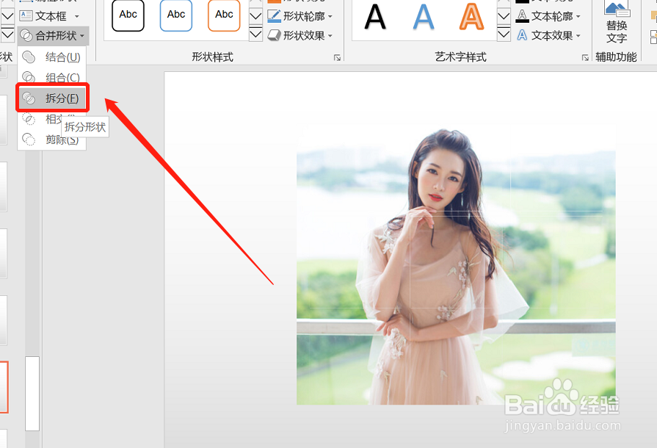657x448 pixels.
Task: Apply blue outline Abc shape style
Action: click(x=176, y=15)
